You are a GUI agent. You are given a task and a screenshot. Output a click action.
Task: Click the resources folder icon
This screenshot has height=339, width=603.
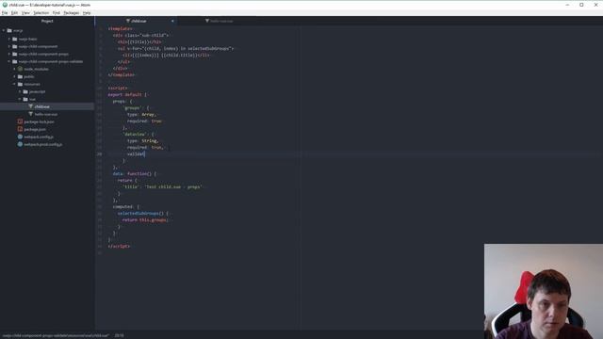pos(21,84)
